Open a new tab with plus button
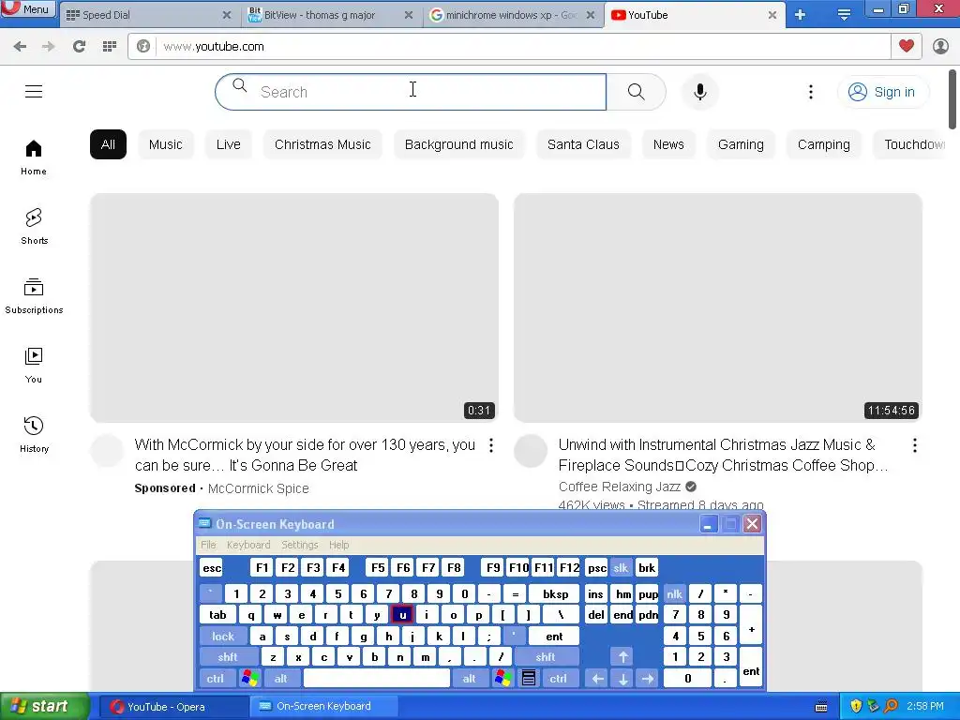960x720 pixels. (x=801, y=15)
